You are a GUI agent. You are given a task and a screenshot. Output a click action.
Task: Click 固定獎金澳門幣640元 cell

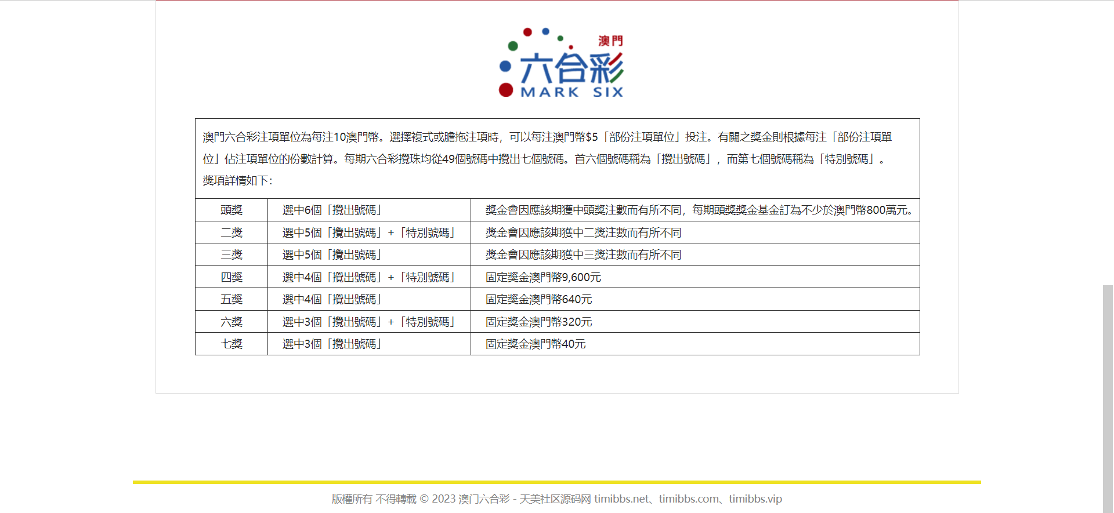(695, 299)
